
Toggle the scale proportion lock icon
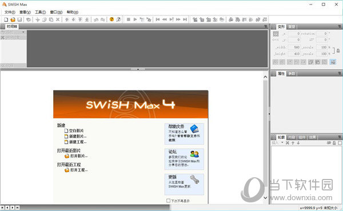338,50
